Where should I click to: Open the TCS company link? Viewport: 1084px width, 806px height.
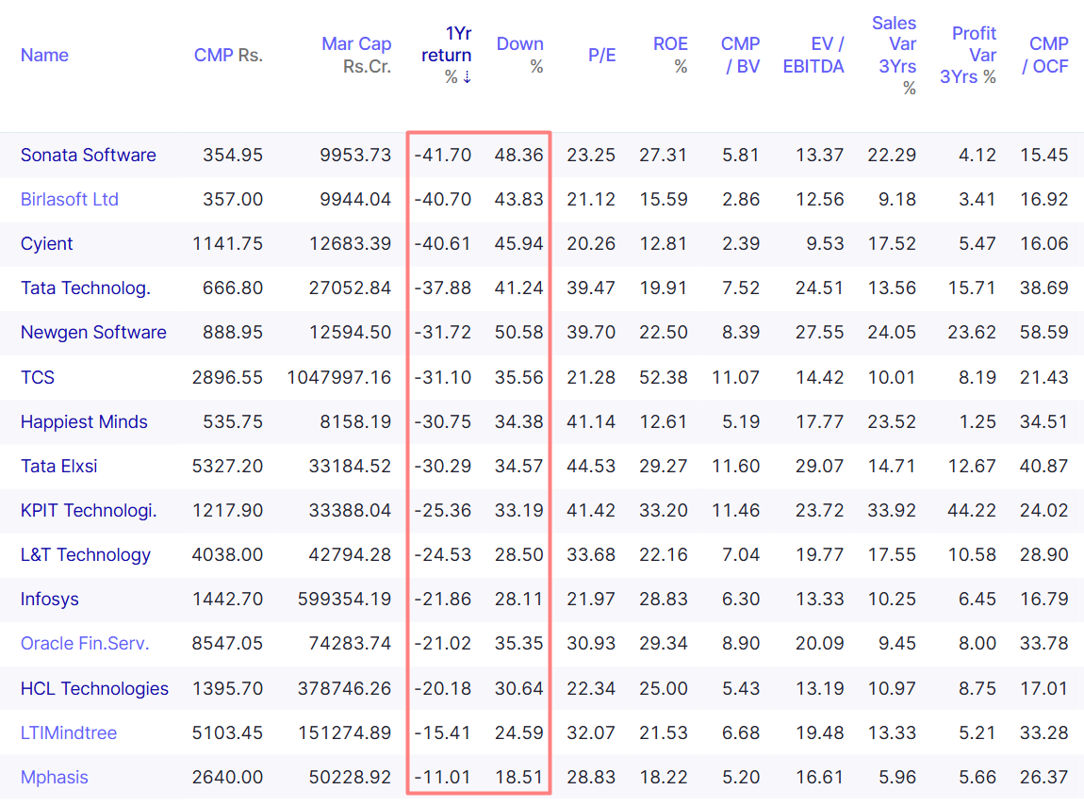pyautogui.click(x=38, y=377)
